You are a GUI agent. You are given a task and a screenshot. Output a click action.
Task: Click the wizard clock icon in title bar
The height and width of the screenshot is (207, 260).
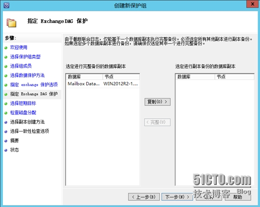(x=7, y=6)
